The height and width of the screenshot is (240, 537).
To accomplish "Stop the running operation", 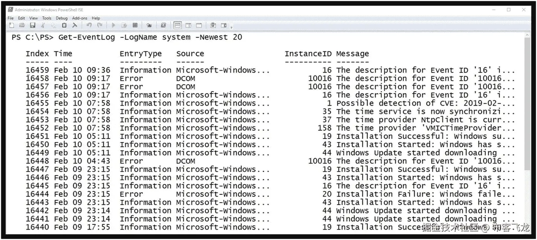I will (x=135, y=25).
